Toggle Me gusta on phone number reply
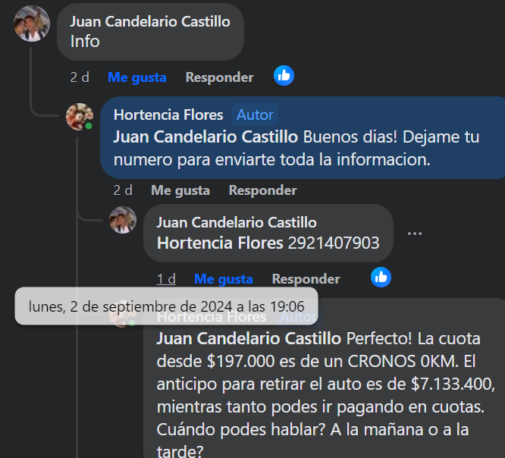The width and height of the screenshot is (505, 458). click(x=224, y=279)
